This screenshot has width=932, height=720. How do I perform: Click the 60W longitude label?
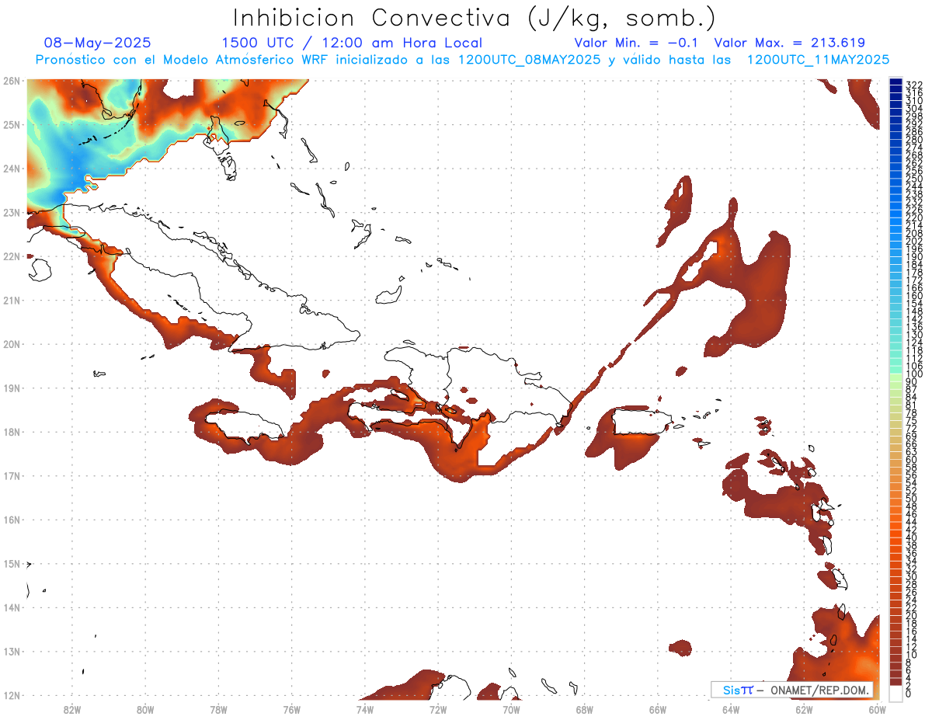(877, 709)
